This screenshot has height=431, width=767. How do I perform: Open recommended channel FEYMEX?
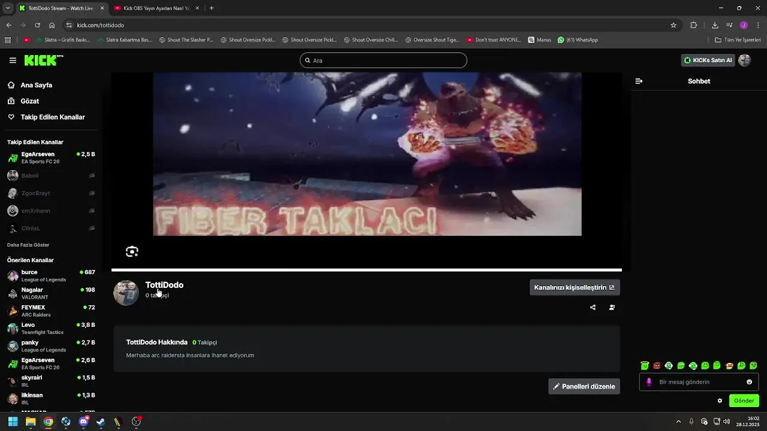click(51, 311)
